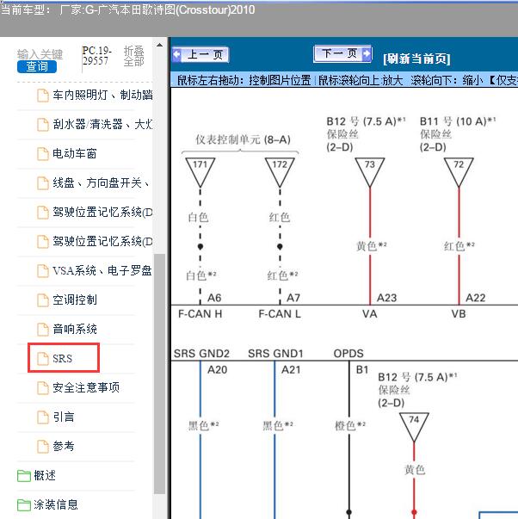Click the PC.19-29557 text
This screenshot has height=519, width=518.
[96, 56]
